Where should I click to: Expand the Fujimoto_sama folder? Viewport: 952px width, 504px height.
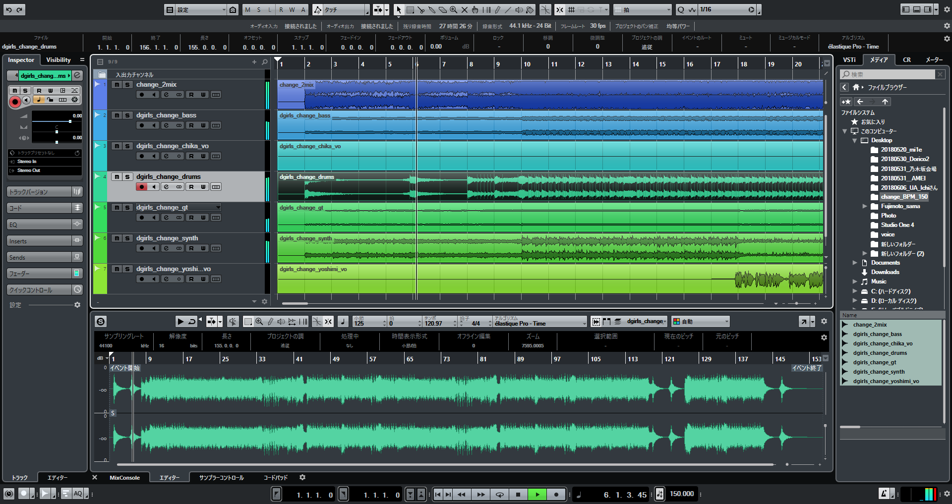click(x=865, y=206)
